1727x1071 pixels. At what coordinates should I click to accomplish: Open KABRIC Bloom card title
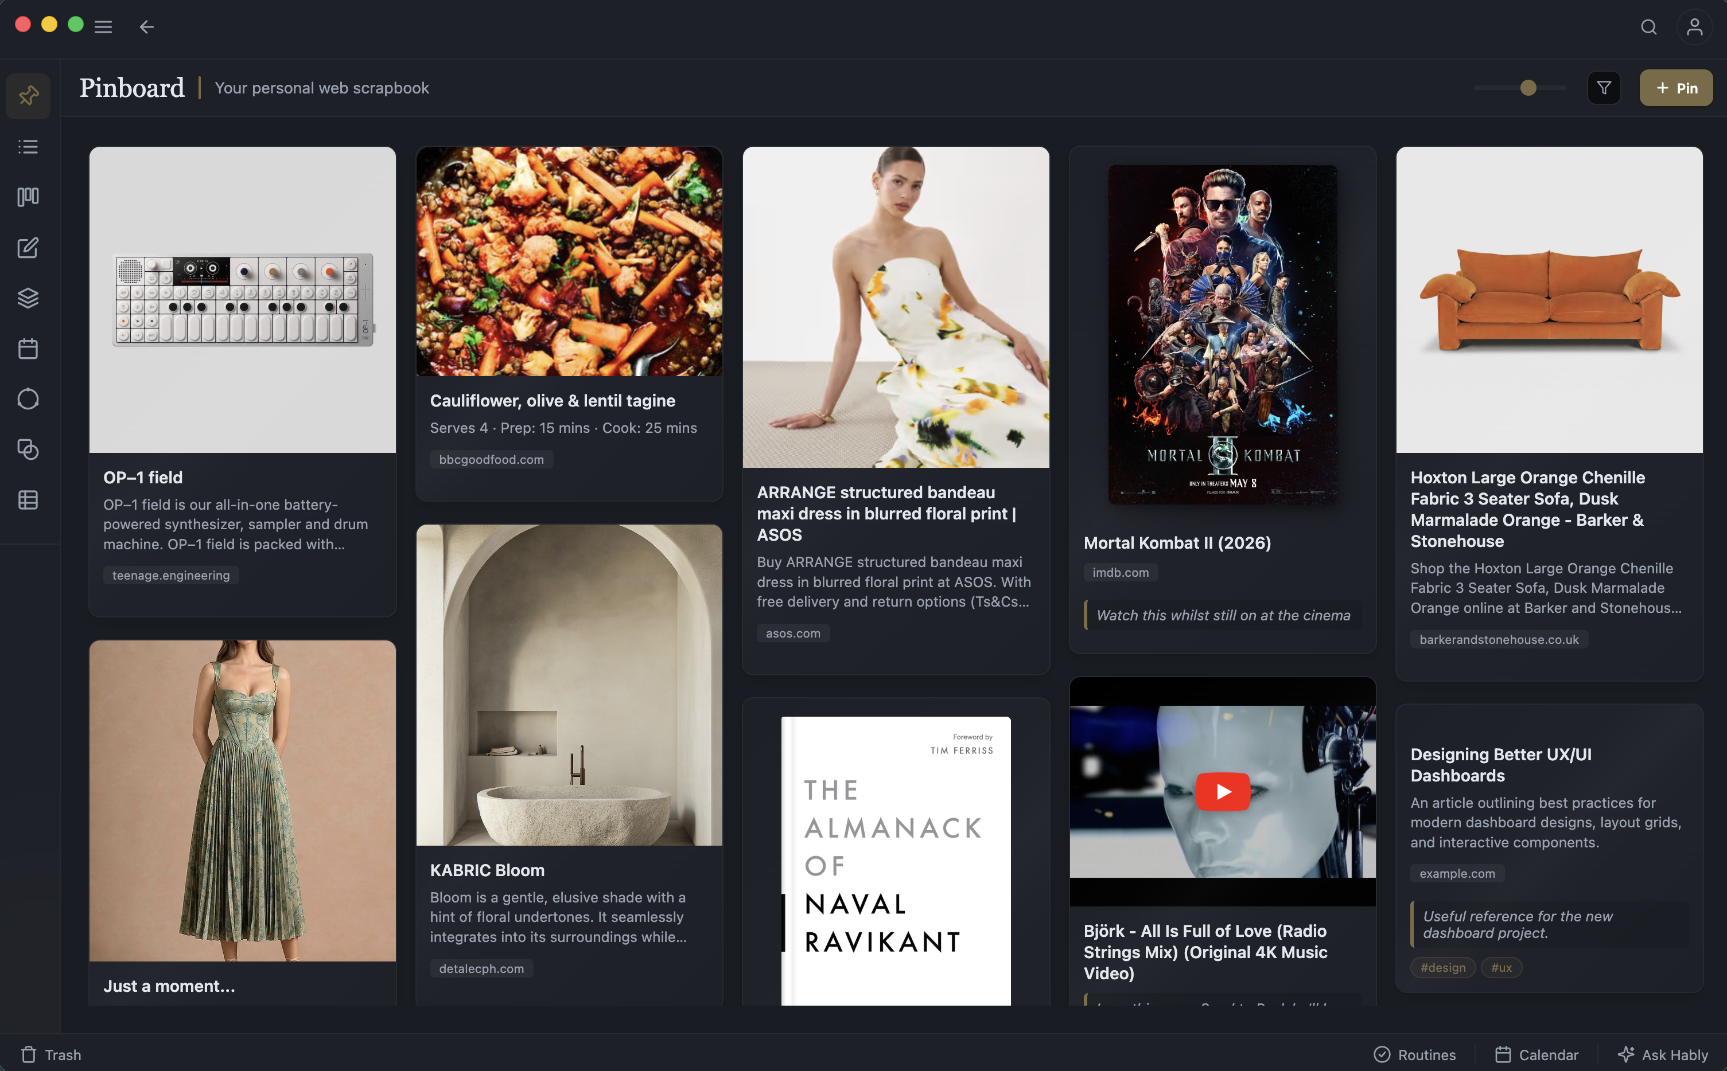click(488, 870)
